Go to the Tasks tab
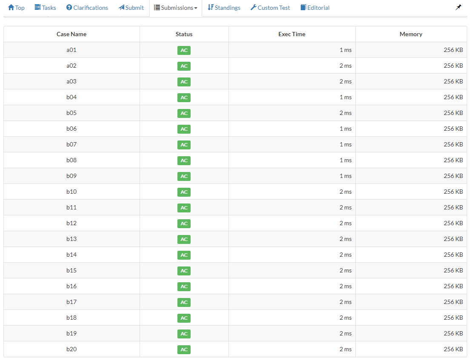 click(x=46, y=8)
